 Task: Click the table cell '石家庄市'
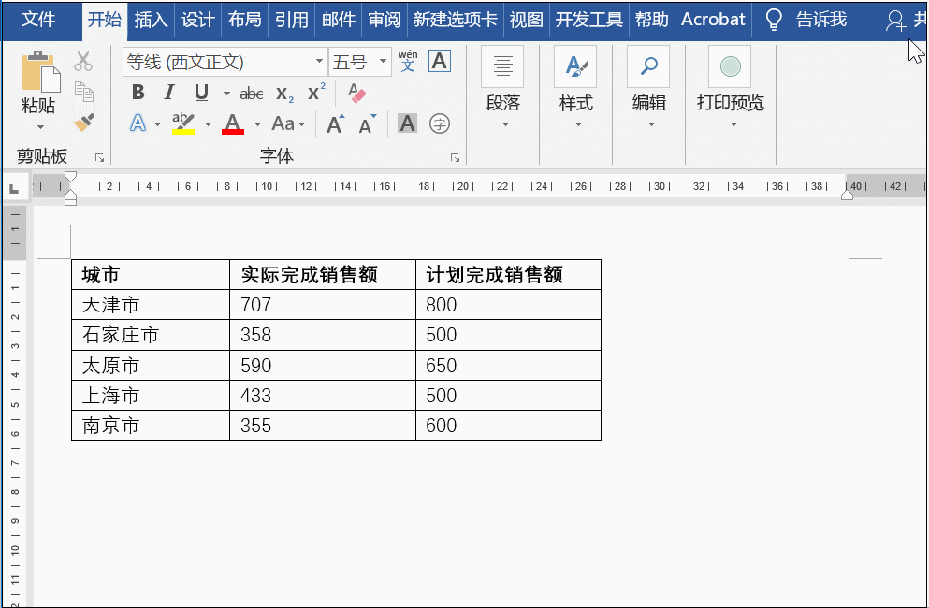coord(151,335)
